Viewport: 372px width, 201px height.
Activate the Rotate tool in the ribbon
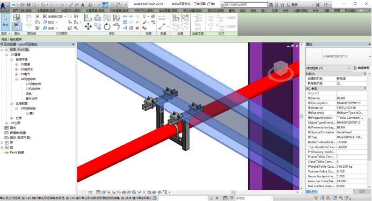107,27
